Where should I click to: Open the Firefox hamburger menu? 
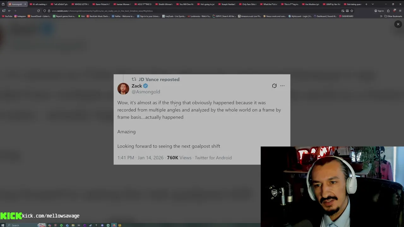coord(400,11)
